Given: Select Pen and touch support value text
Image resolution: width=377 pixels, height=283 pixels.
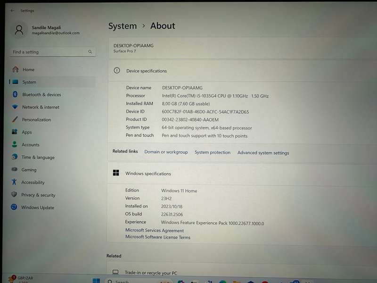Looking at the screenshot, I should [x=205, y=136].
